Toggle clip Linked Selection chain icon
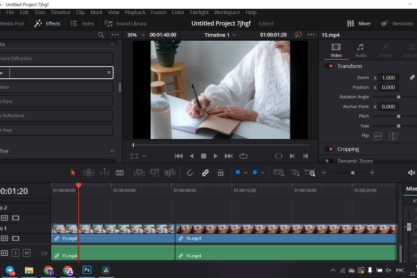This screenshot has width=417, height=278. (x=205, y=173)
